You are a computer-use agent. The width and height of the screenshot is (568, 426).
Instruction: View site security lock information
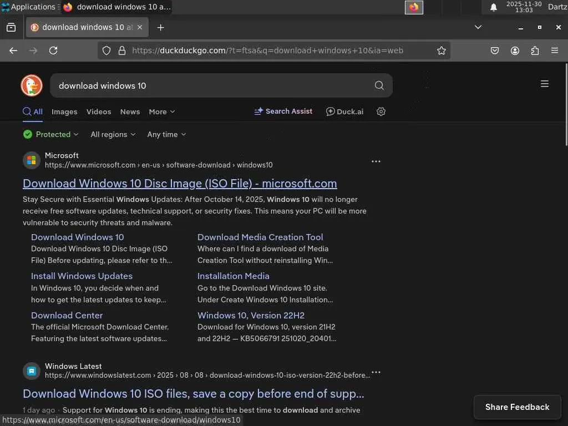click(x=122, y=50)
